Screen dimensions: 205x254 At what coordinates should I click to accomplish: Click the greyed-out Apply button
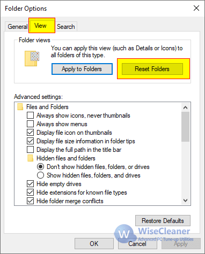181,243
